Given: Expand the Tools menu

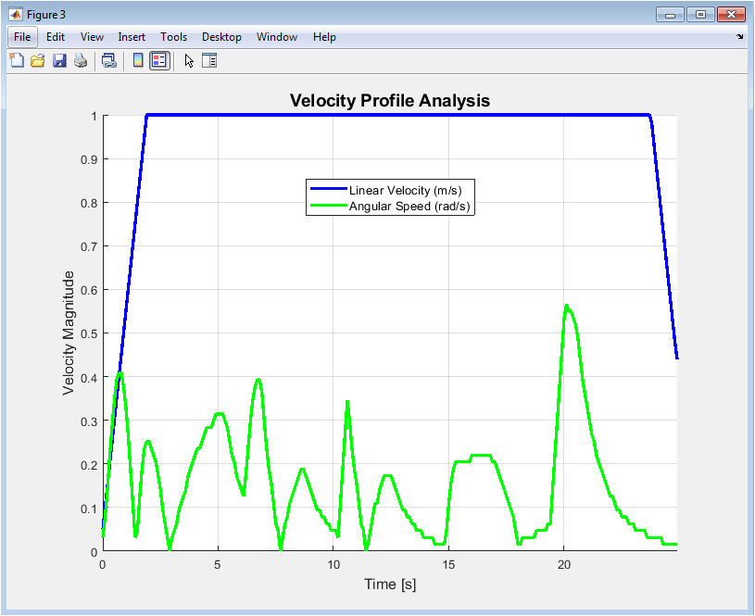Looking at the screenshot, I should click(x=173, y=37).
